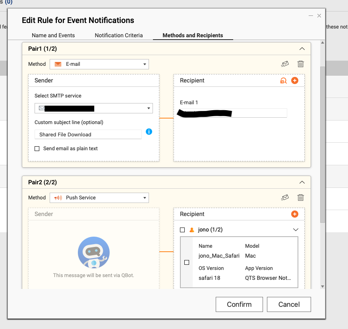Image resolution: width=348 pixels, height=329 pixels.
Task: Open the Push Service method dropdown
Action: click(x=99, y=197)
